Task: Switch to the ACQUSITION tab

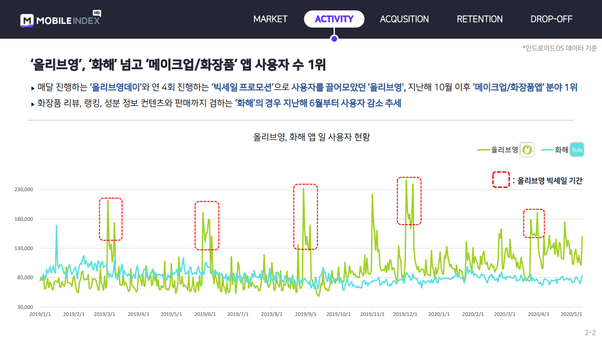Action: (x=404, y=19)
